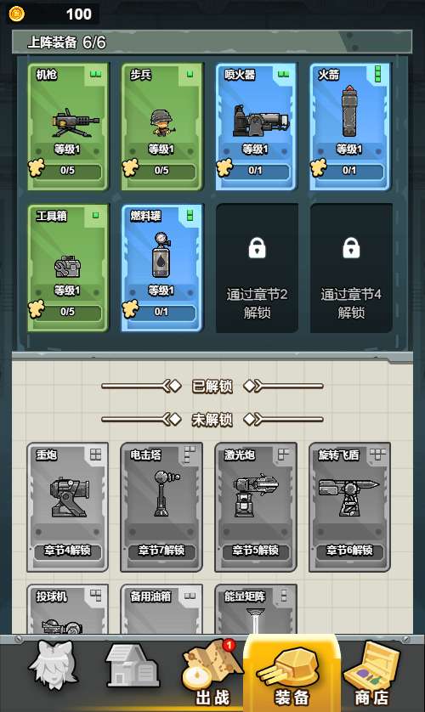425x712 pixels.
Task: Collapse the 未解锁 locked section header
Action: pyautogui.click(x=212, y=419)
